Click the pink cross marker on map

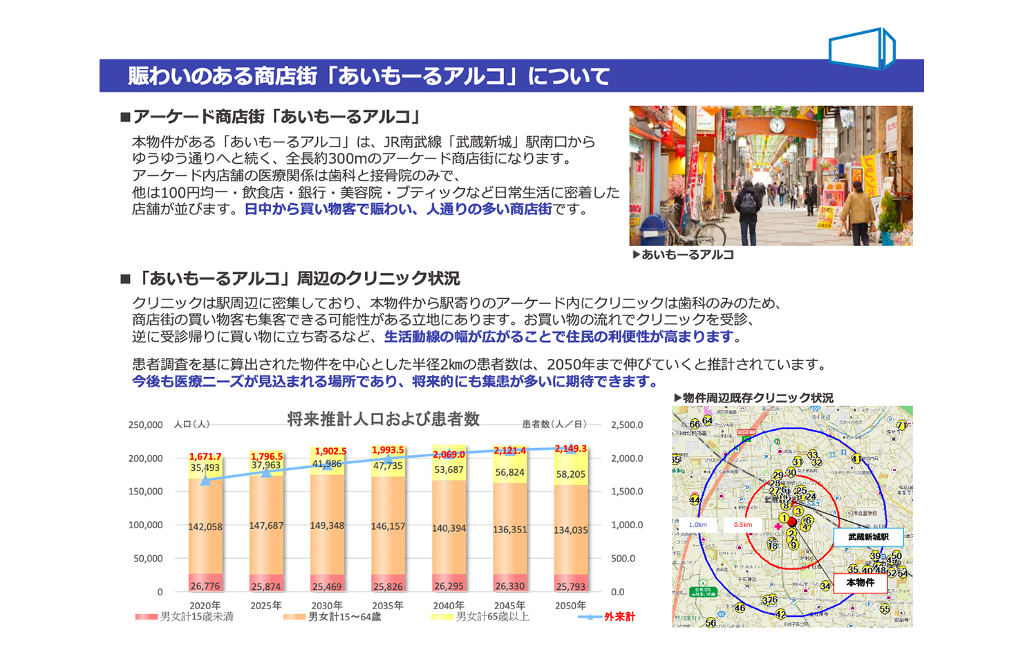click(x=778, y=526)
